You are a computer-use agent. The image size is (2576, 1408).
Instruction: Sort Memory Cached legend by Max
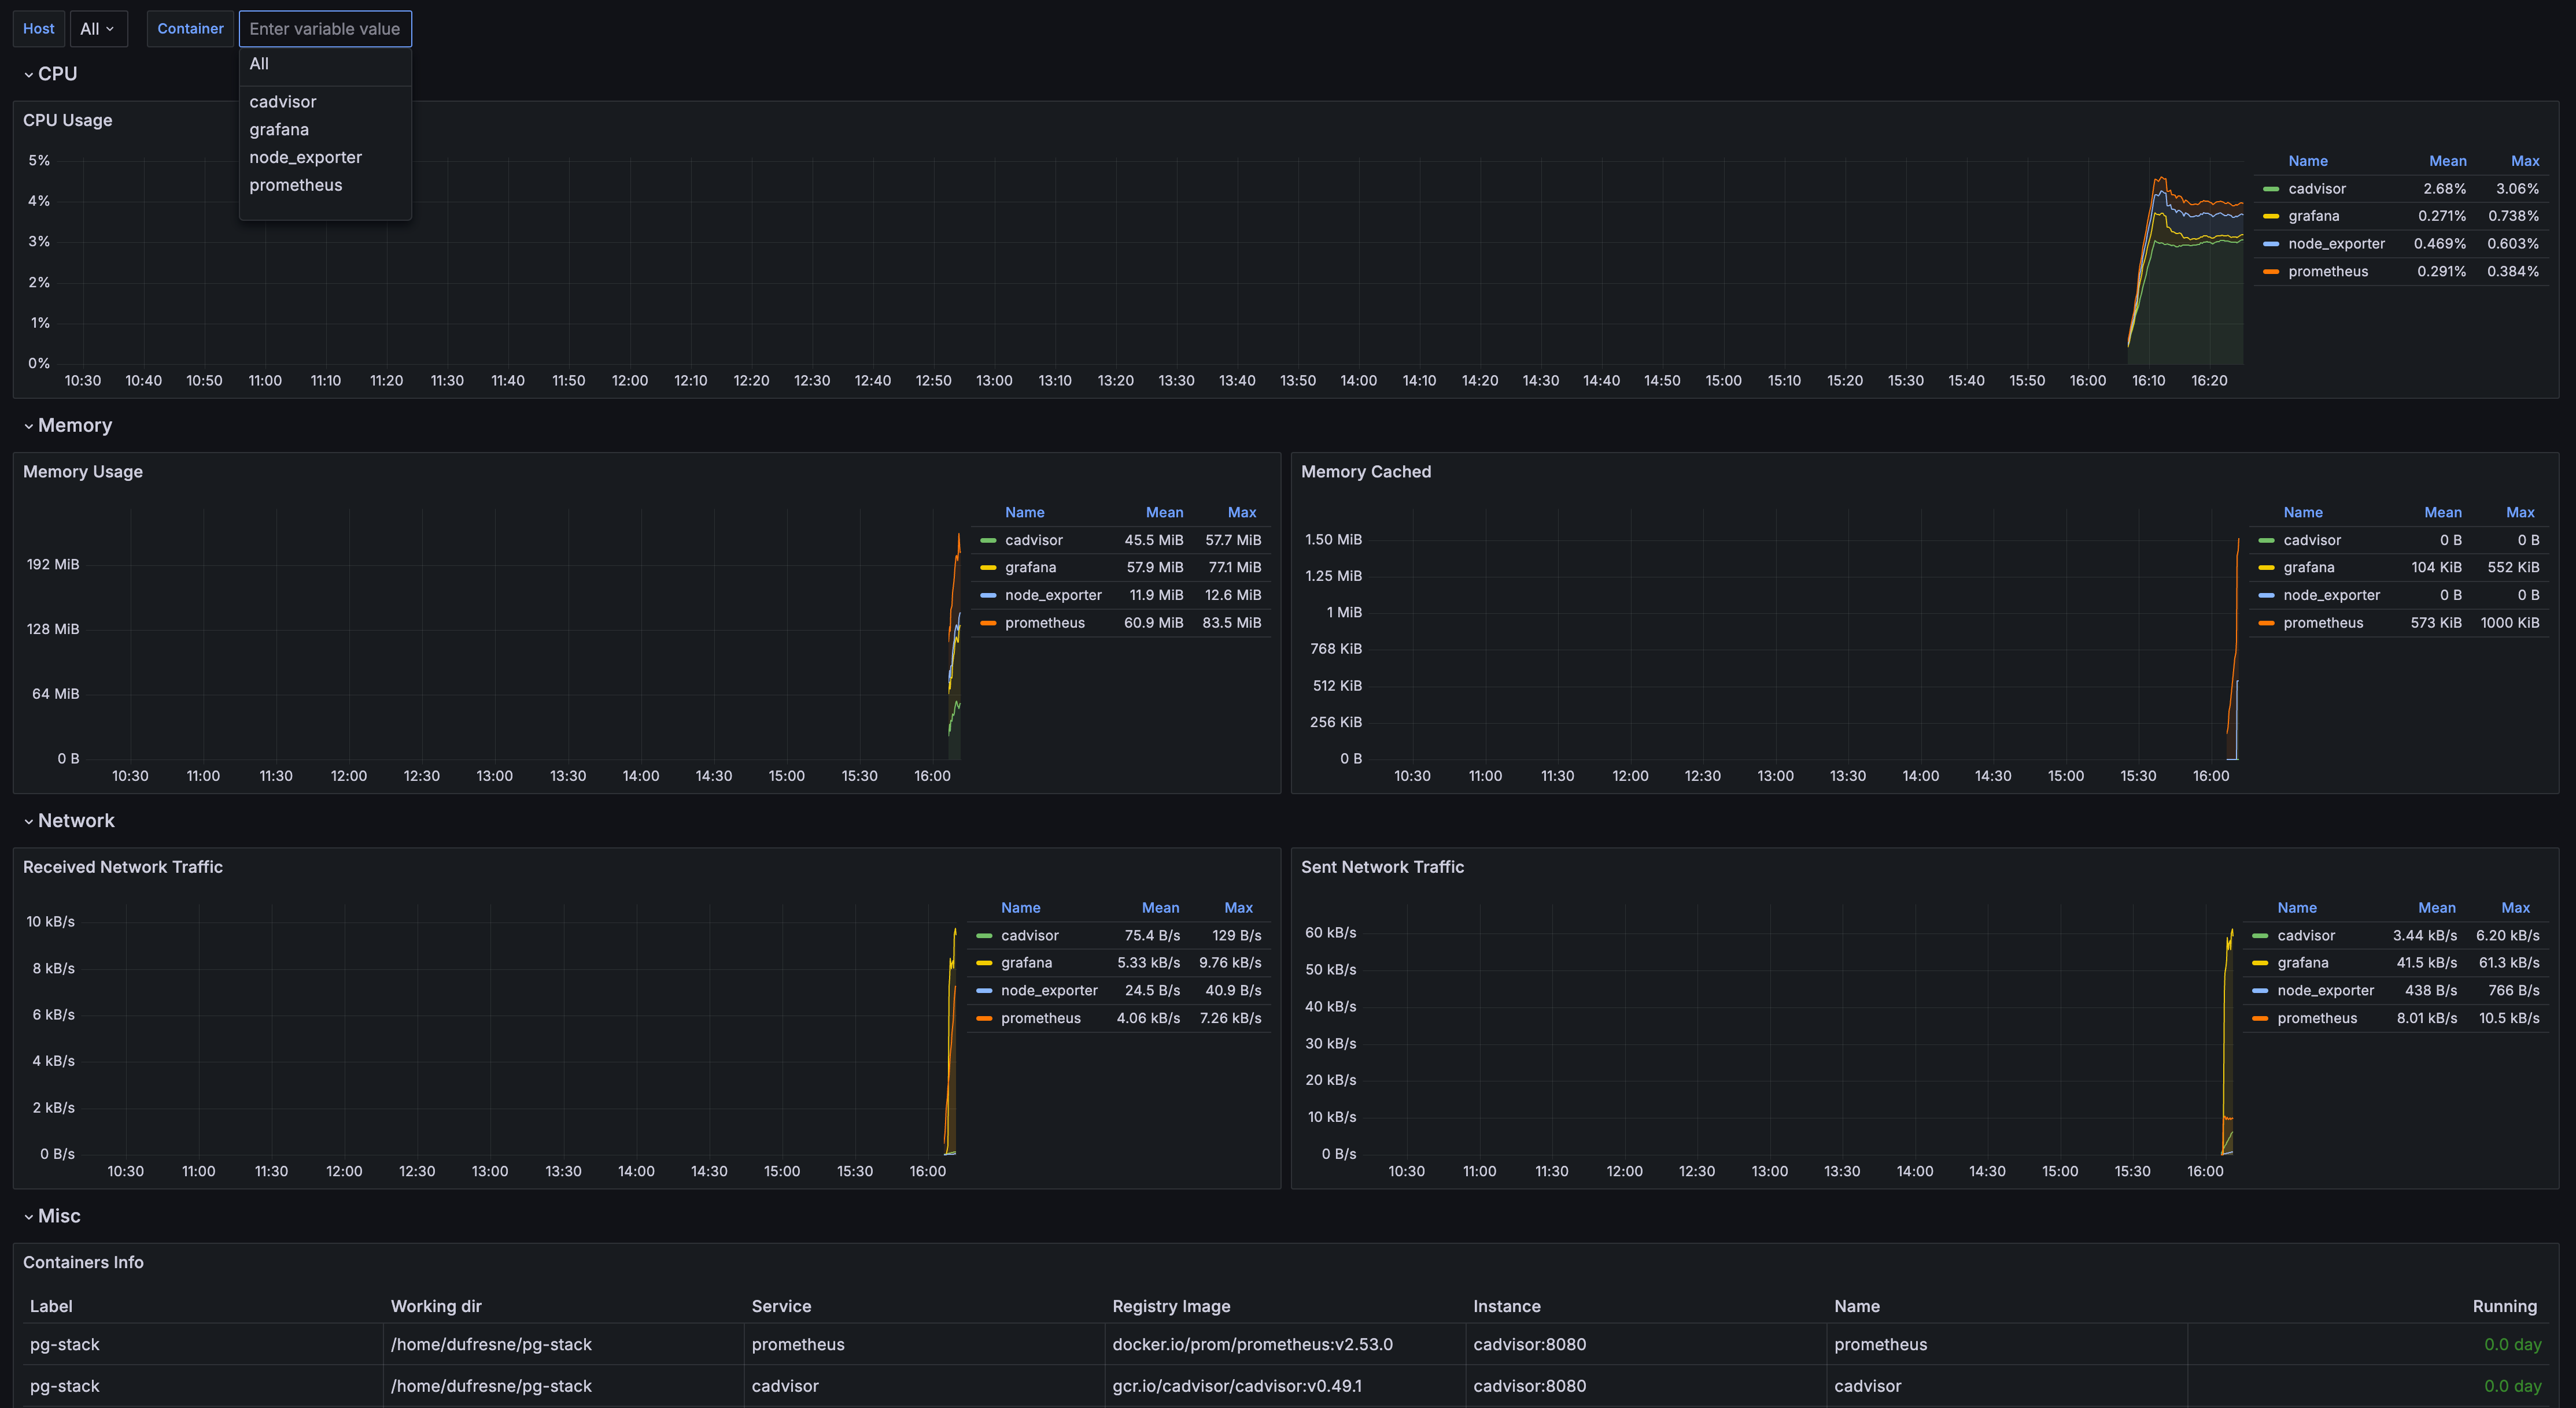point(2519,513)
